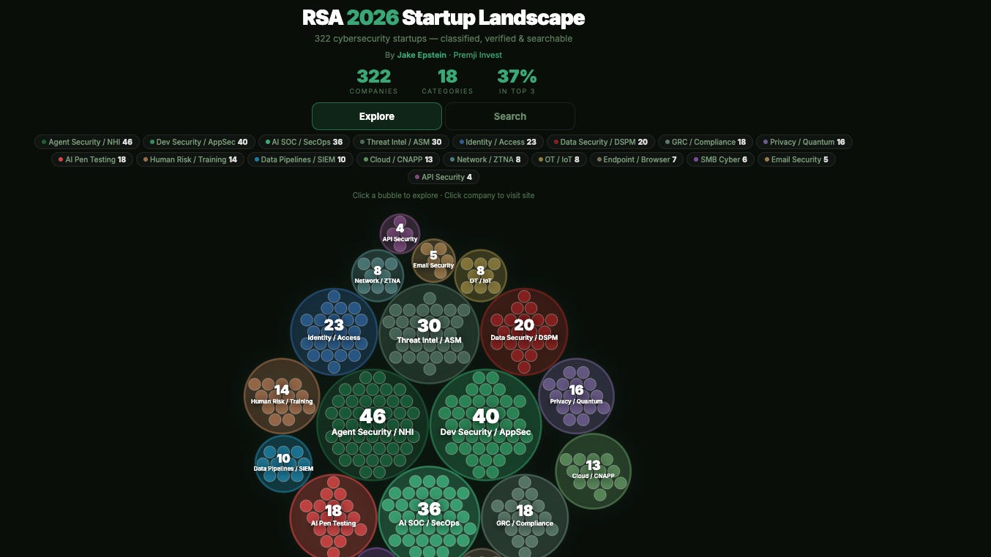Open the Threat Intel / ASM bubble
991x557 pixels.
(x=429, y=333)
